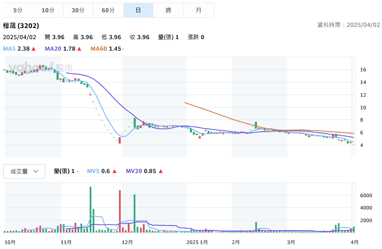
Task: Click the red up arrow beside MA20 1.78
Action: (x=79, y=49)
